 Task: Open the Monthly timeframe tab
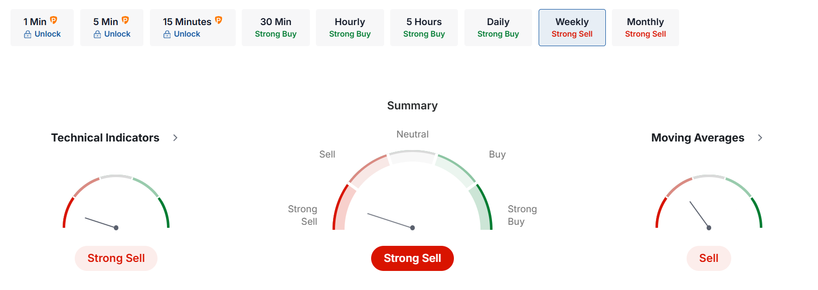(x=645, y=28)
